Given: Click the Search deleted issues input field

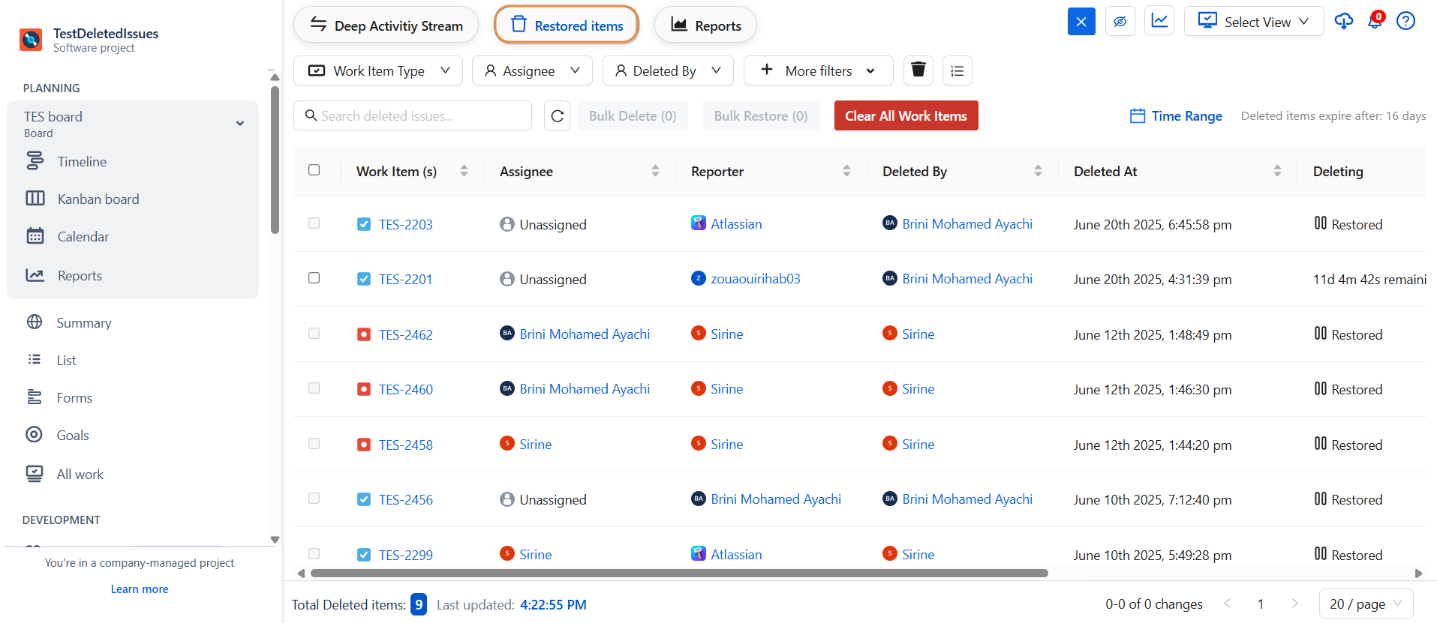Looking at the screenshot, I should pyautogui.click(x=420, y=116).
